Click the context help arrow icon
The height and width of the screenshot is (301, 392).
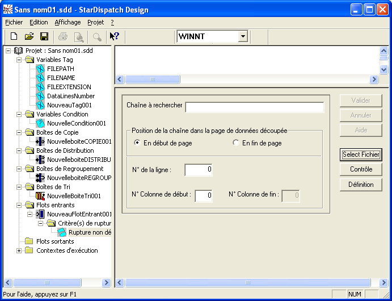[114, 36]
